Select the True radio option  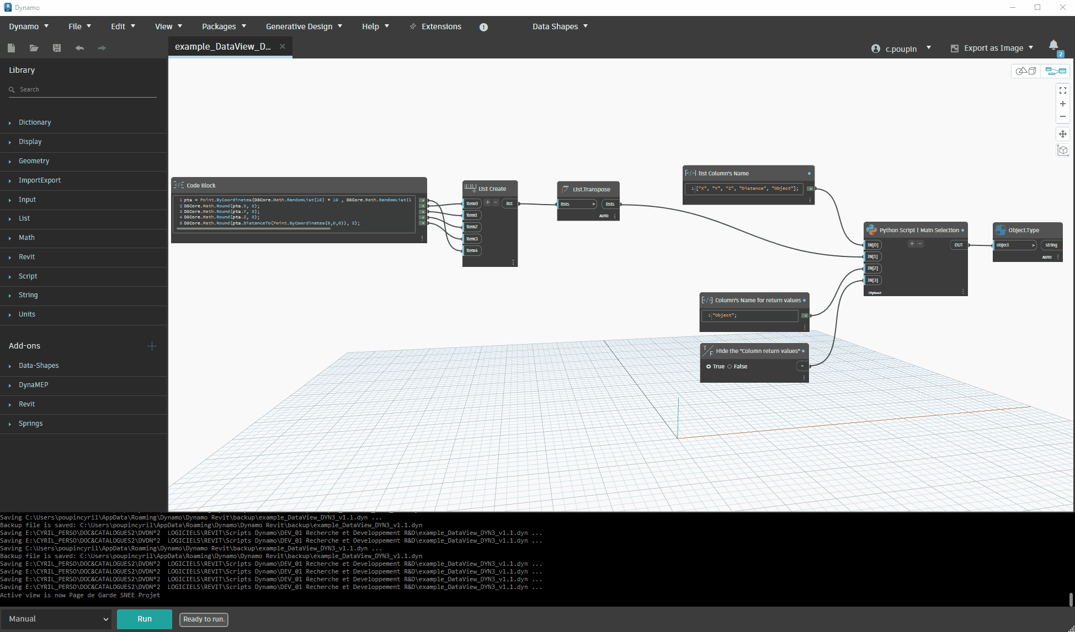(709, 367)
